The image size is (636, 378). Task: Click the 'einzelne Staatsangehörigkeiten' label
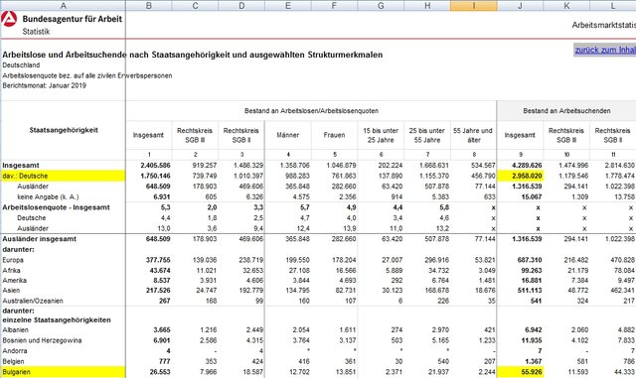pyautogui.click(x=57, y=320)
